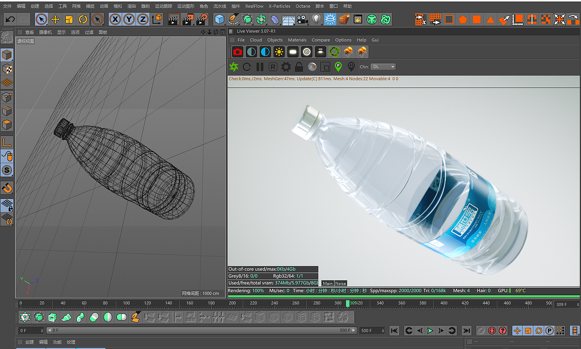Pick focus with the green F pin
Viewport: 581px width, 349px height.
click(x=338, y=67)
